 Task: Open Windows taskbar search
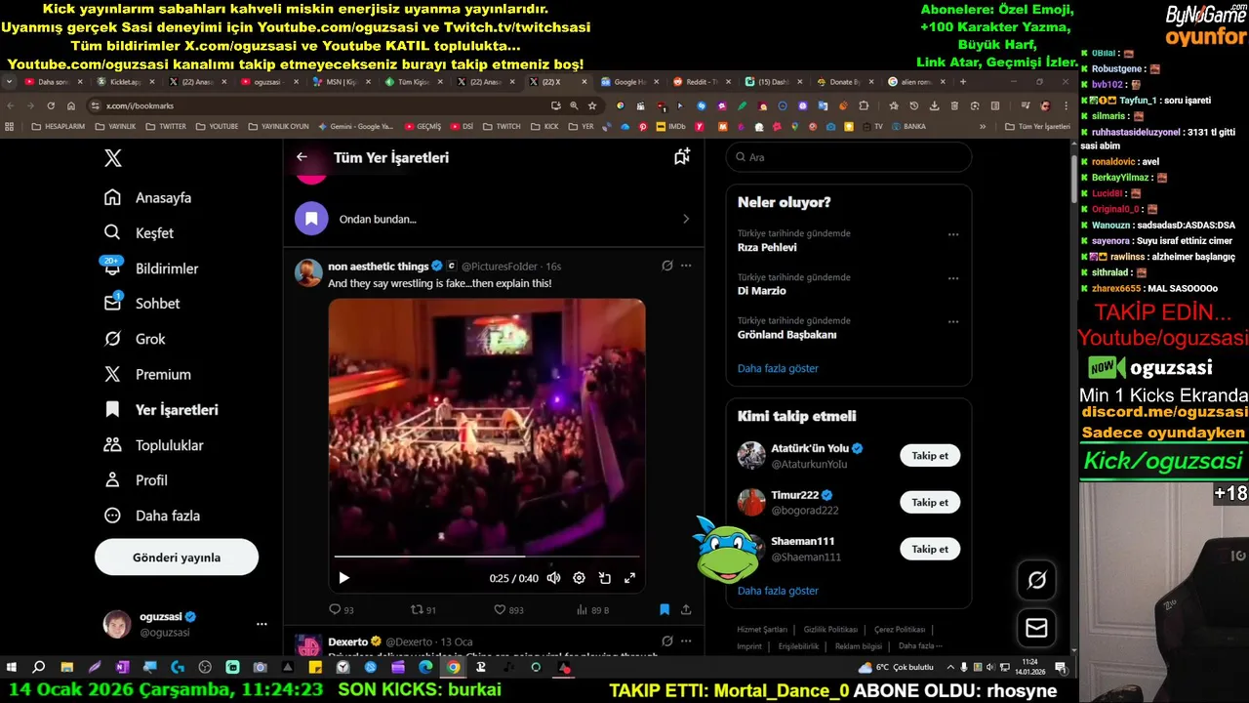coord(39,668)
